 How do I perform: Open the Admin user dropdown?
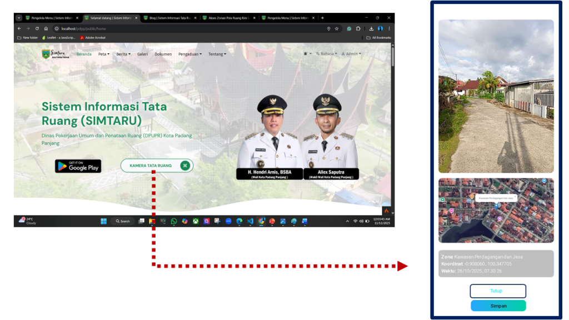351,54
